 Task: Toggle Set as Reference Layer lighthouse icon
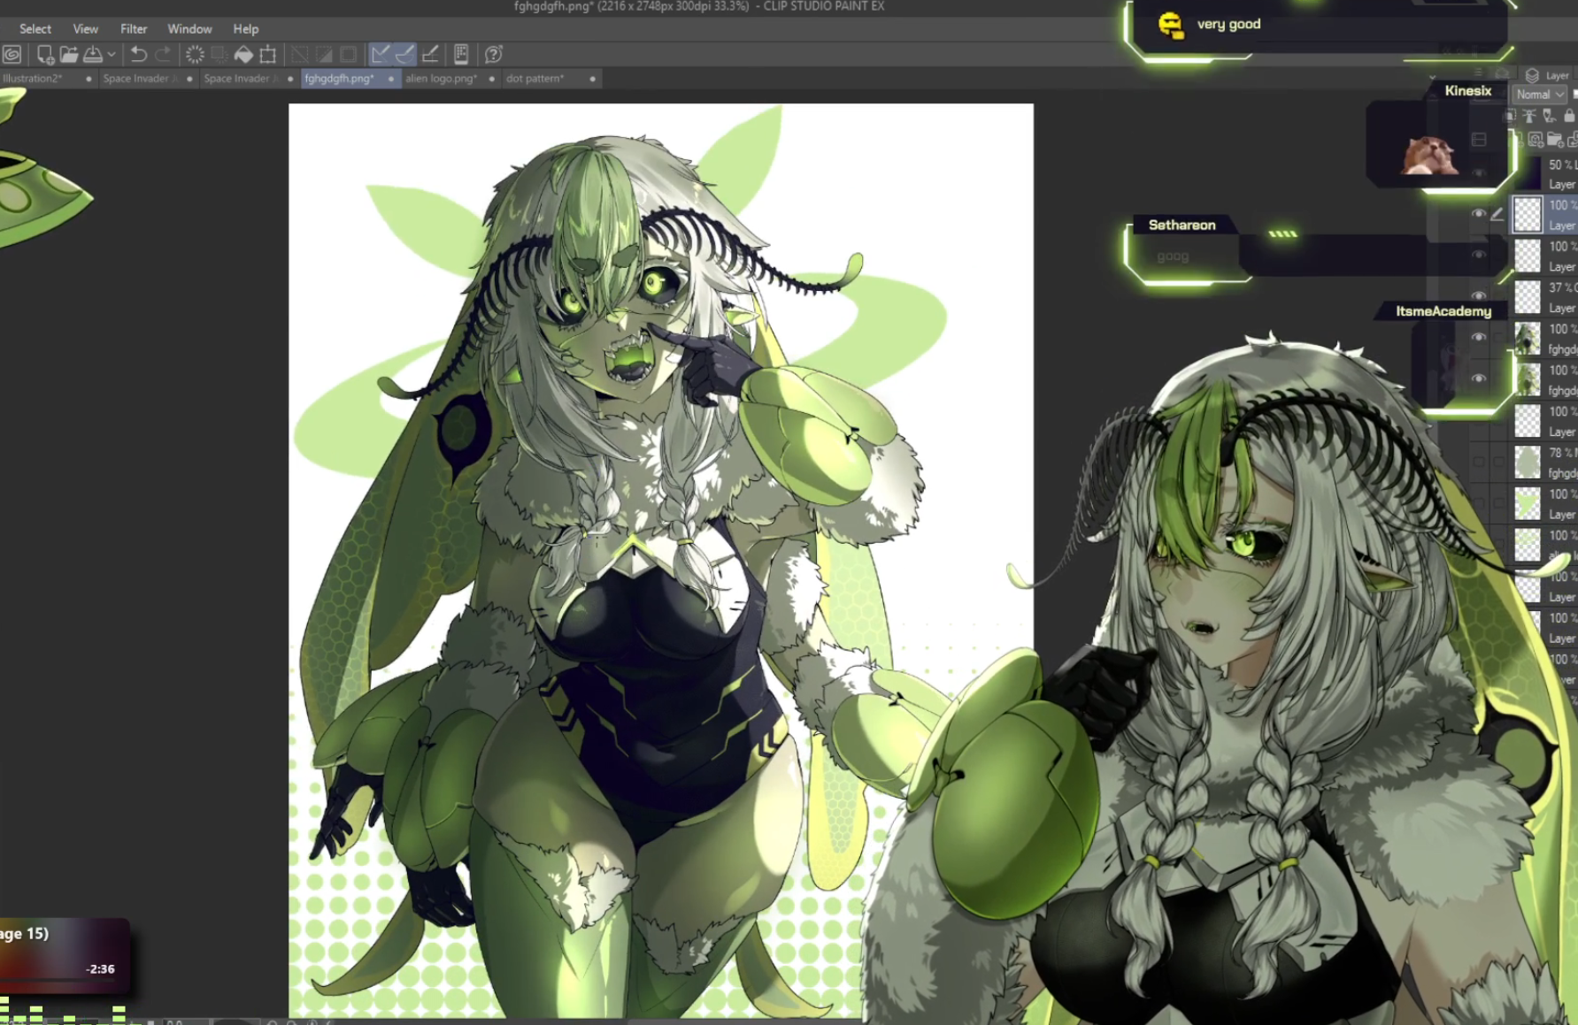coord(1529,116)
